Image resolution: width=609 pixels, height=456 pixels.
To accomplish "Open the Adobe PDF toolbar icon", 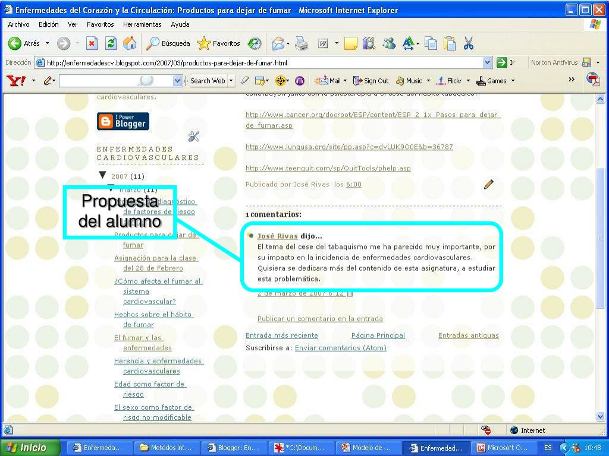I will [593, 80].
